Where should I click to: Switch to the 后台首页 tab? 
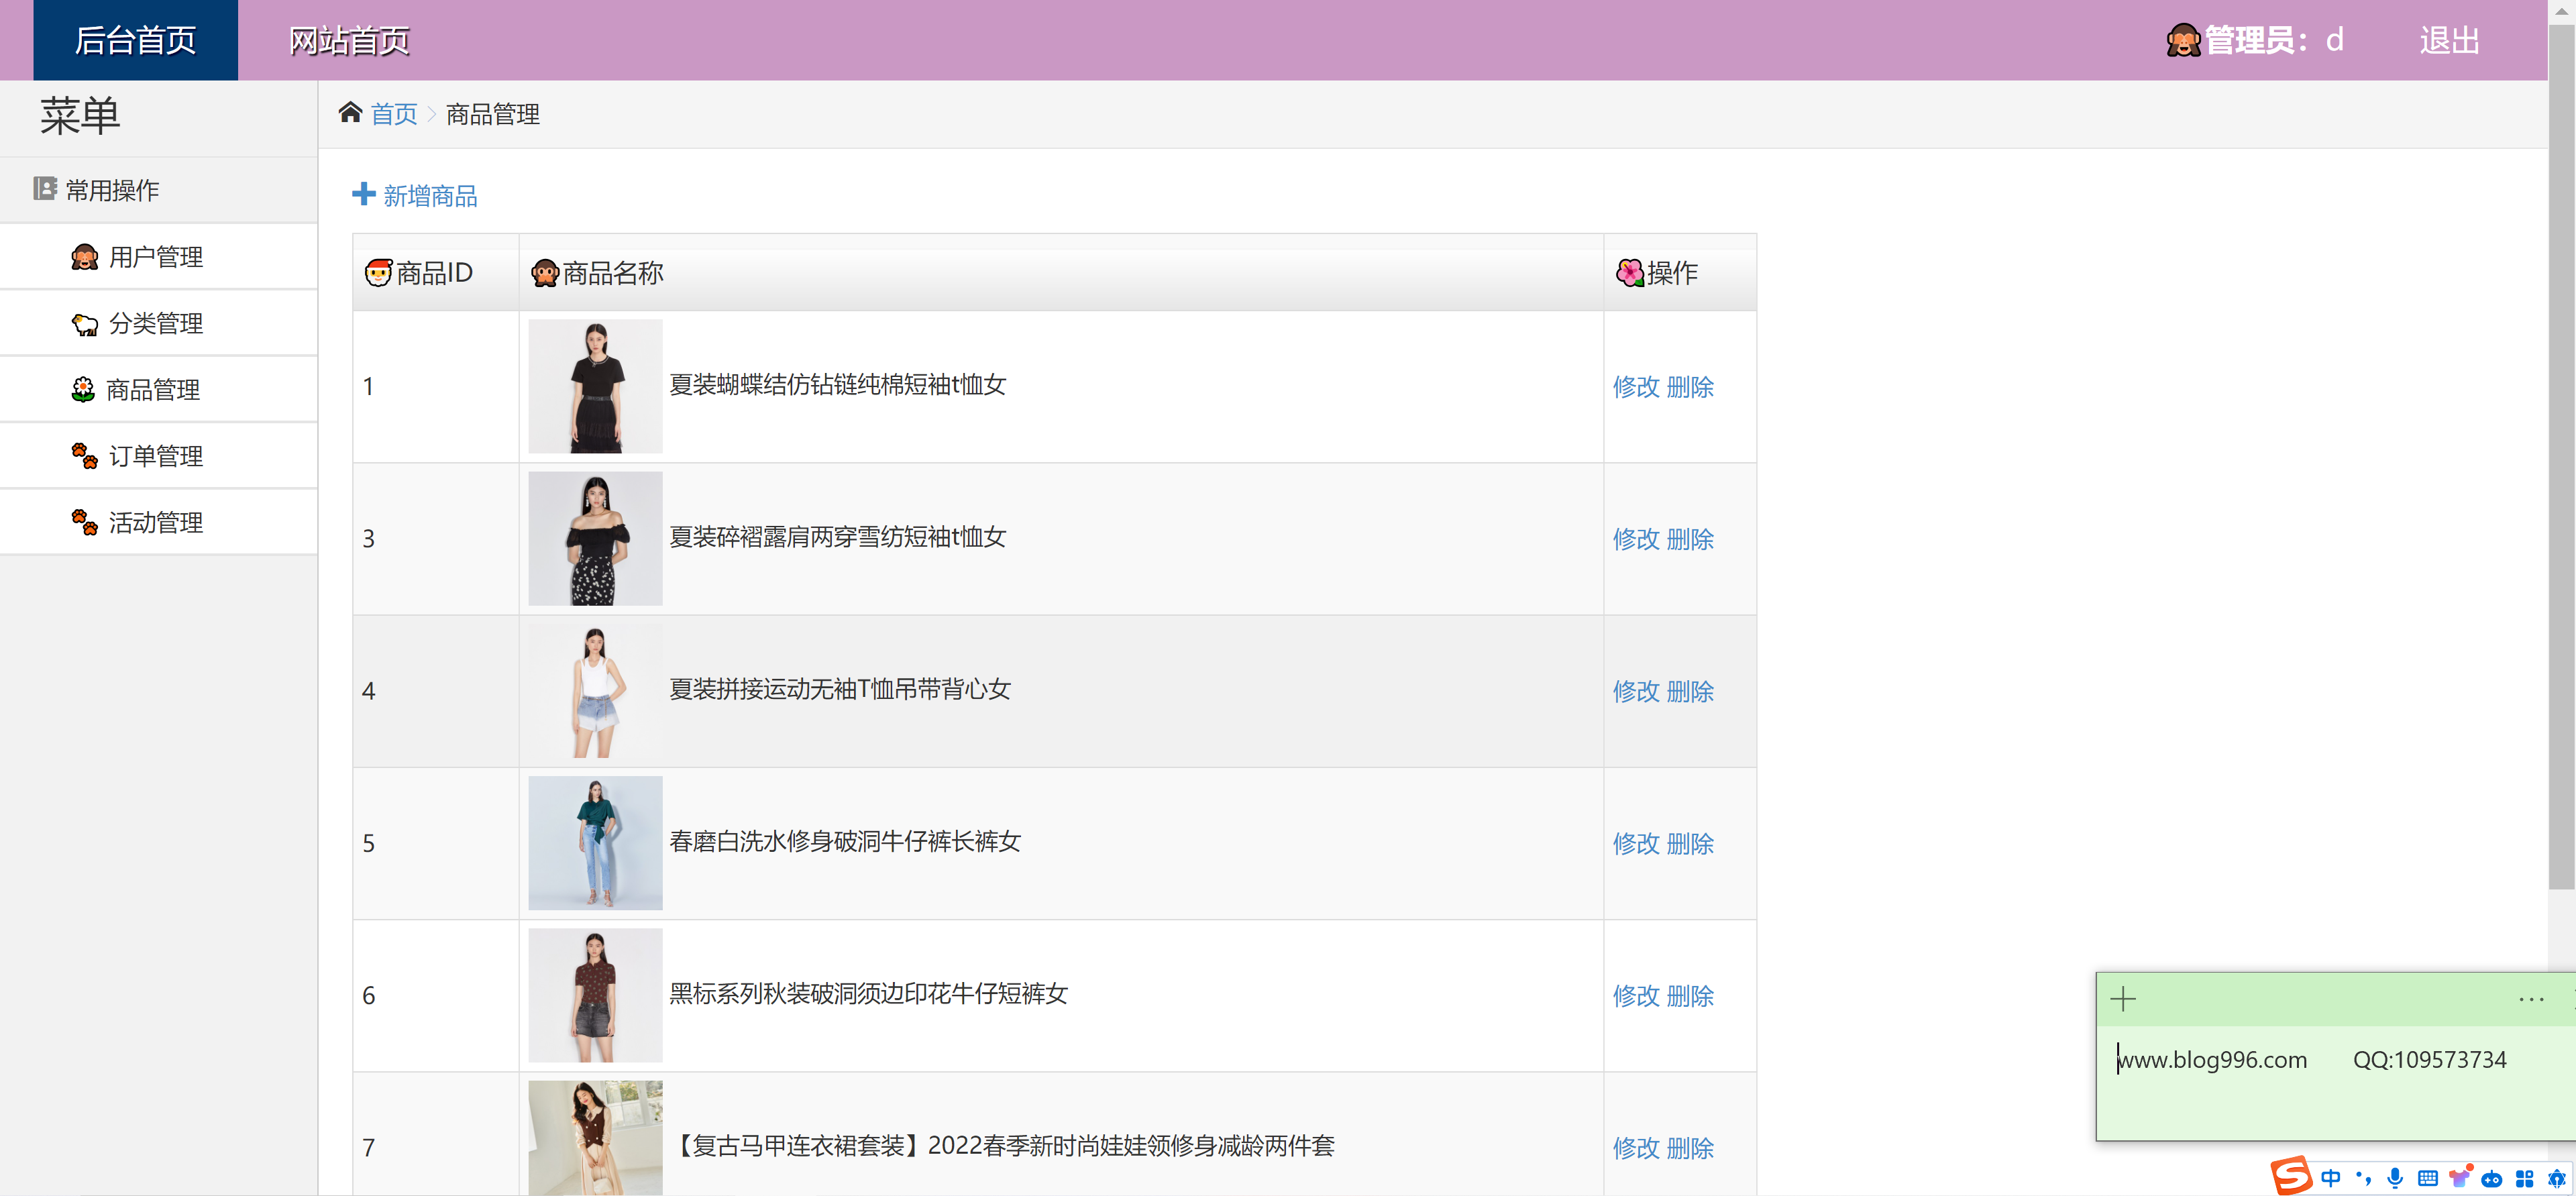pos(135,40)
